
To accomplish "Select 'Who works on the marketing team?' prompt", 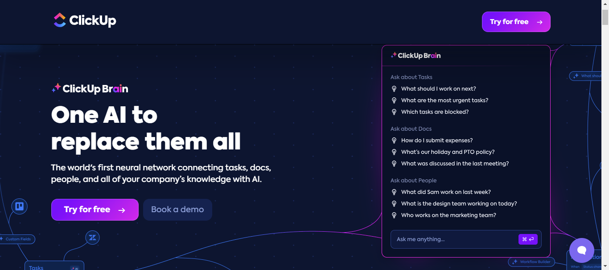I will click(449, 215).
